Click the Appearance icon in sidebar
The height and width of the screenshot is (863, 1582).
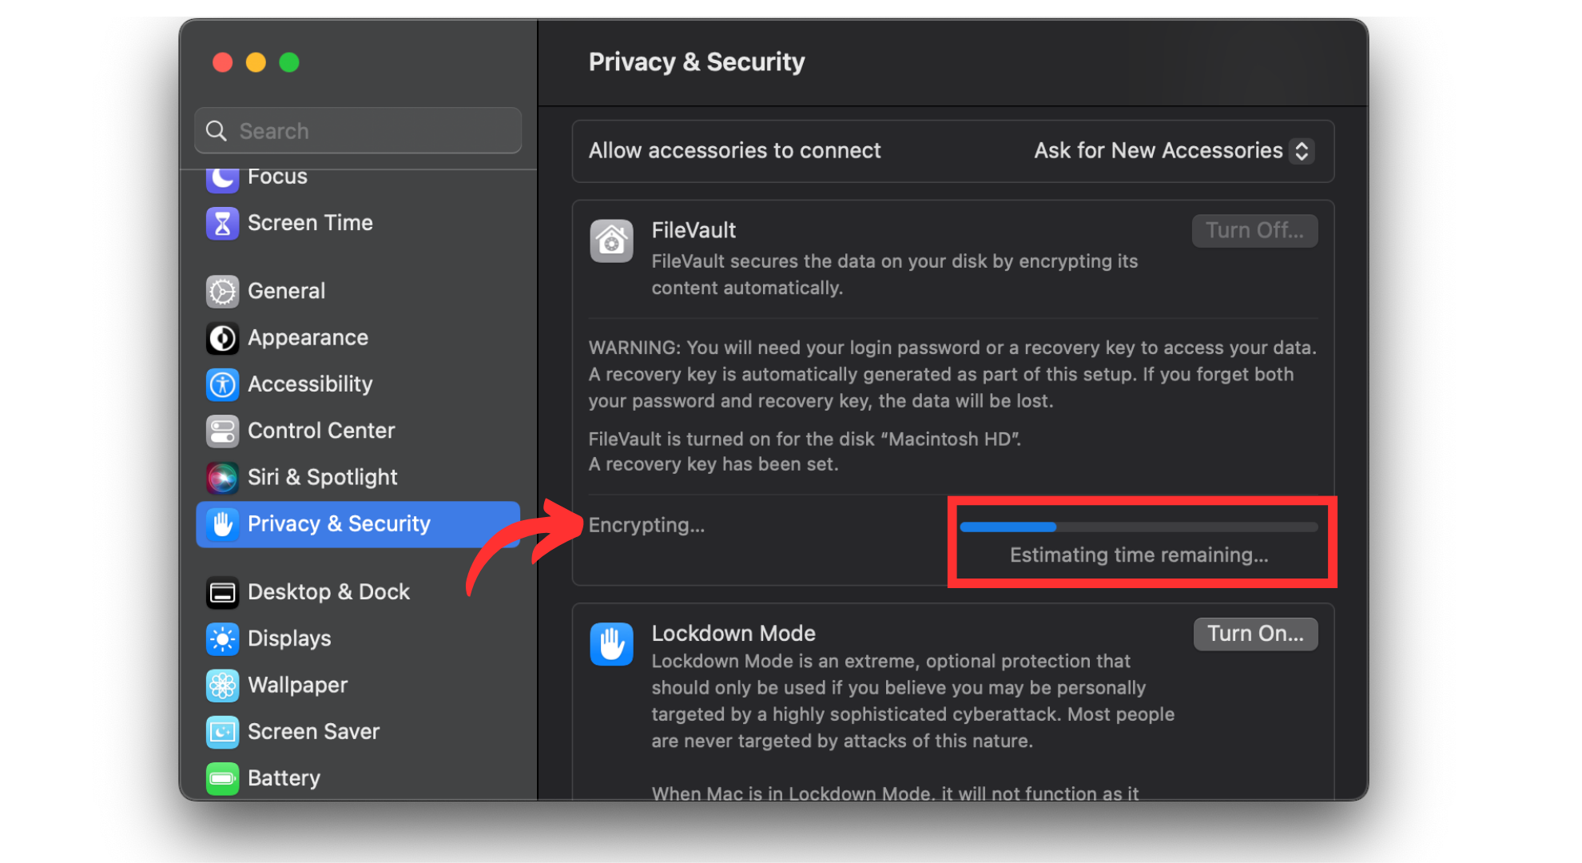tap(222, 338)
